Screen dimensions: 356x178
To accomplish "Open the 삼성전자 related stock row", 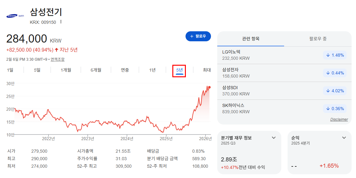I will point(284,73).
